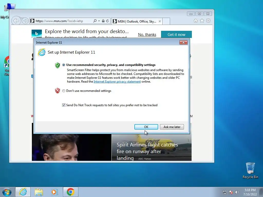Minimize the Internet Explorer browser window

click(x=191, y=14)
